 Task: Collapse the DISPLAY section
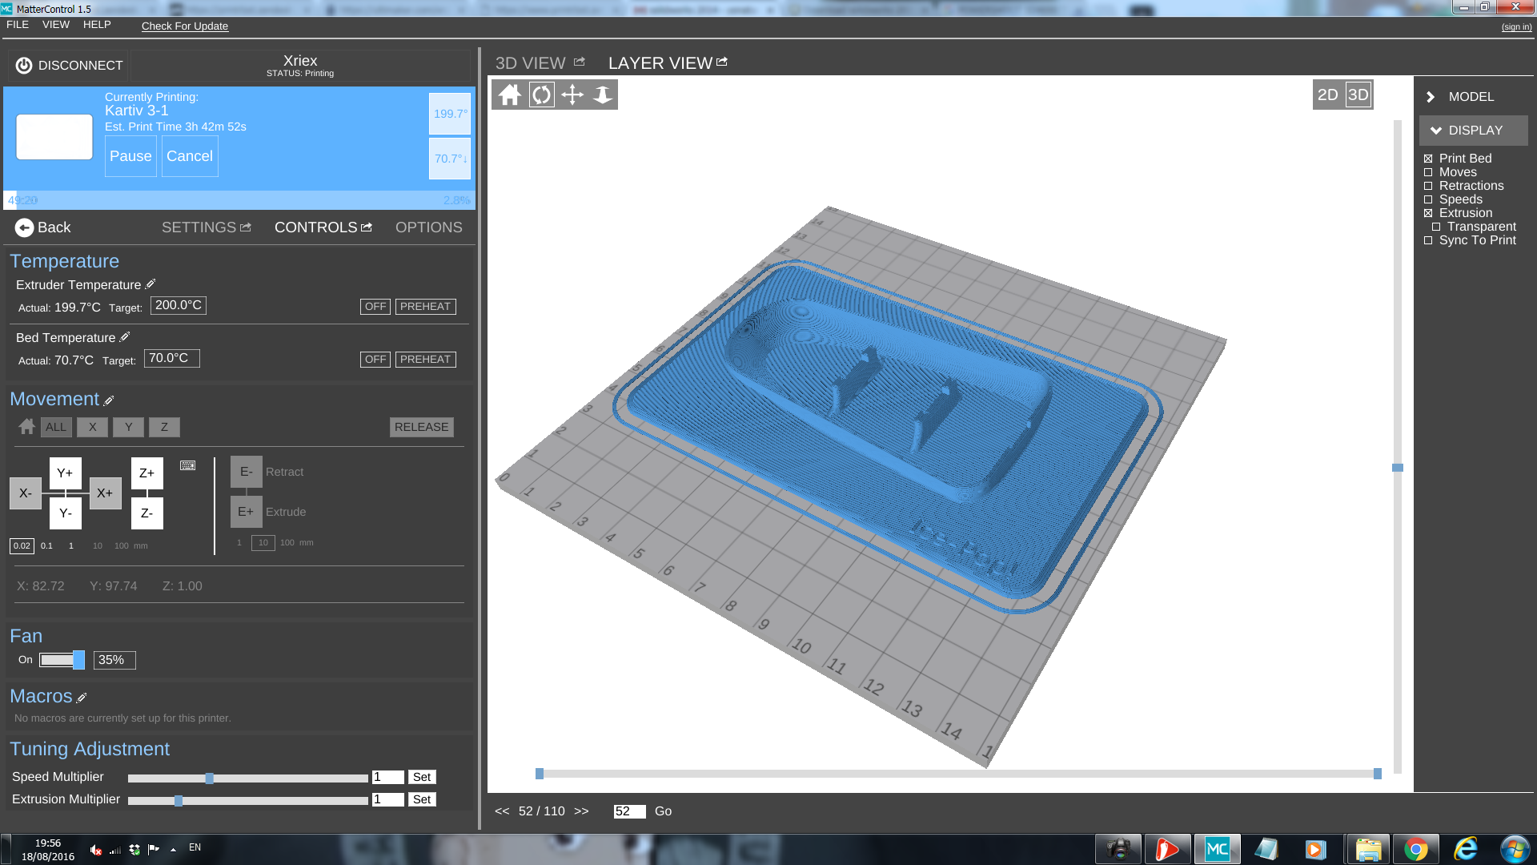[x=1473, y=131]
